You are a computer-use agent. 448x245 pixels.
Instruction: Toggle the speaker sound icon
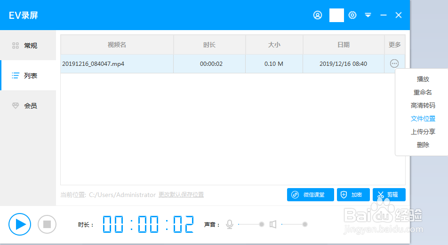pyautogui.click(x=273, y=224)
